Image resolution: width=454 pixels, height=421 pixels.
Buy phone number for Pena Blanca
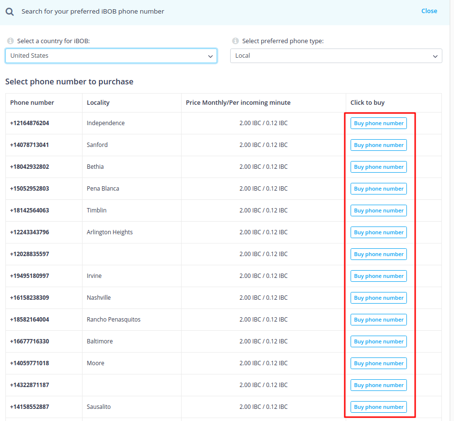[379, 189]
